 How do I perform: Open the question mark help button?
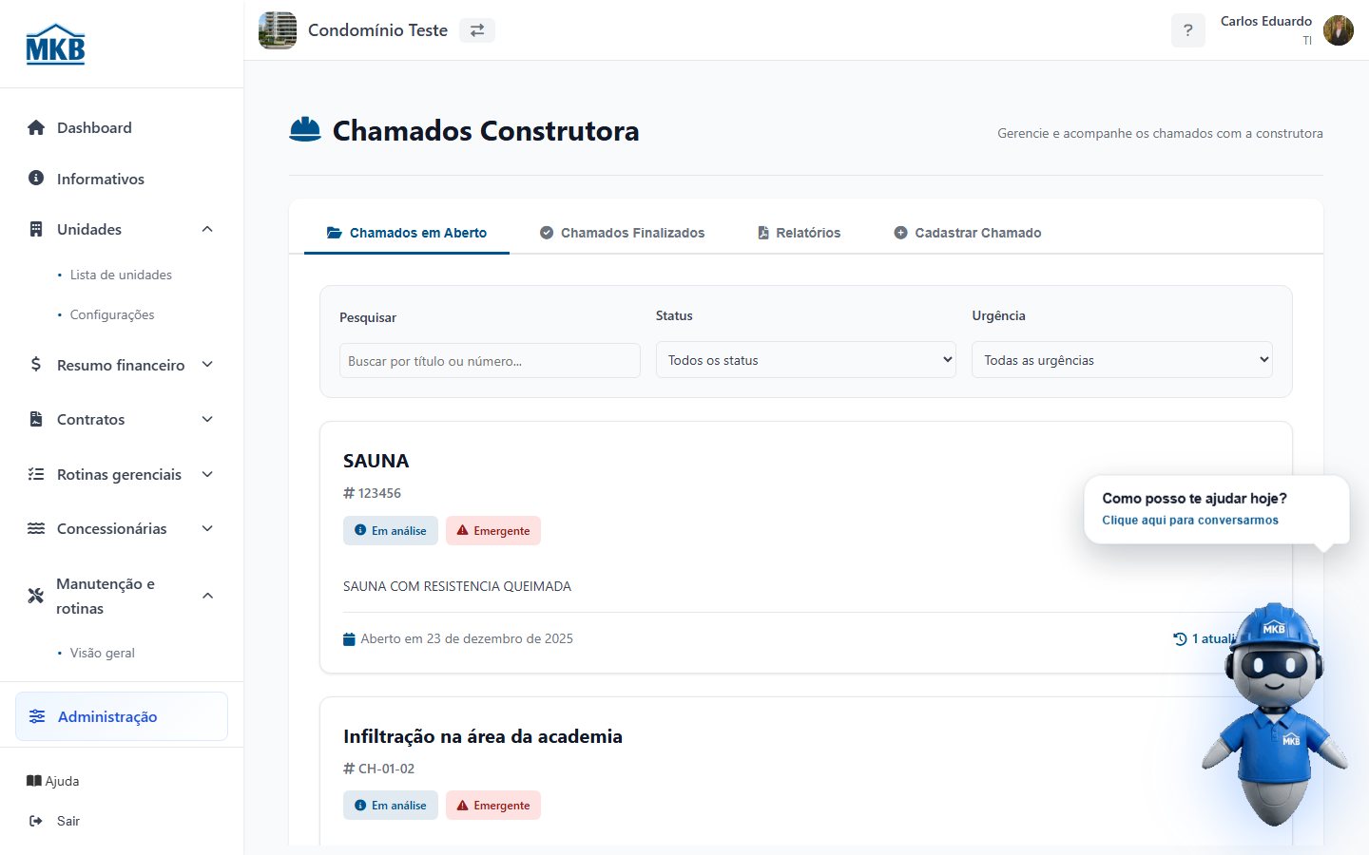click(x=1187, y=30)
